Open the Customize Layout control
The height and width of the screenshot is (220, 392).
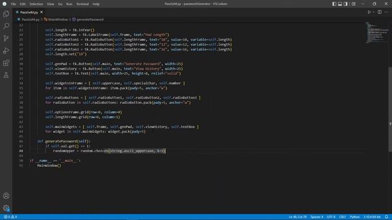pos(353,4)
